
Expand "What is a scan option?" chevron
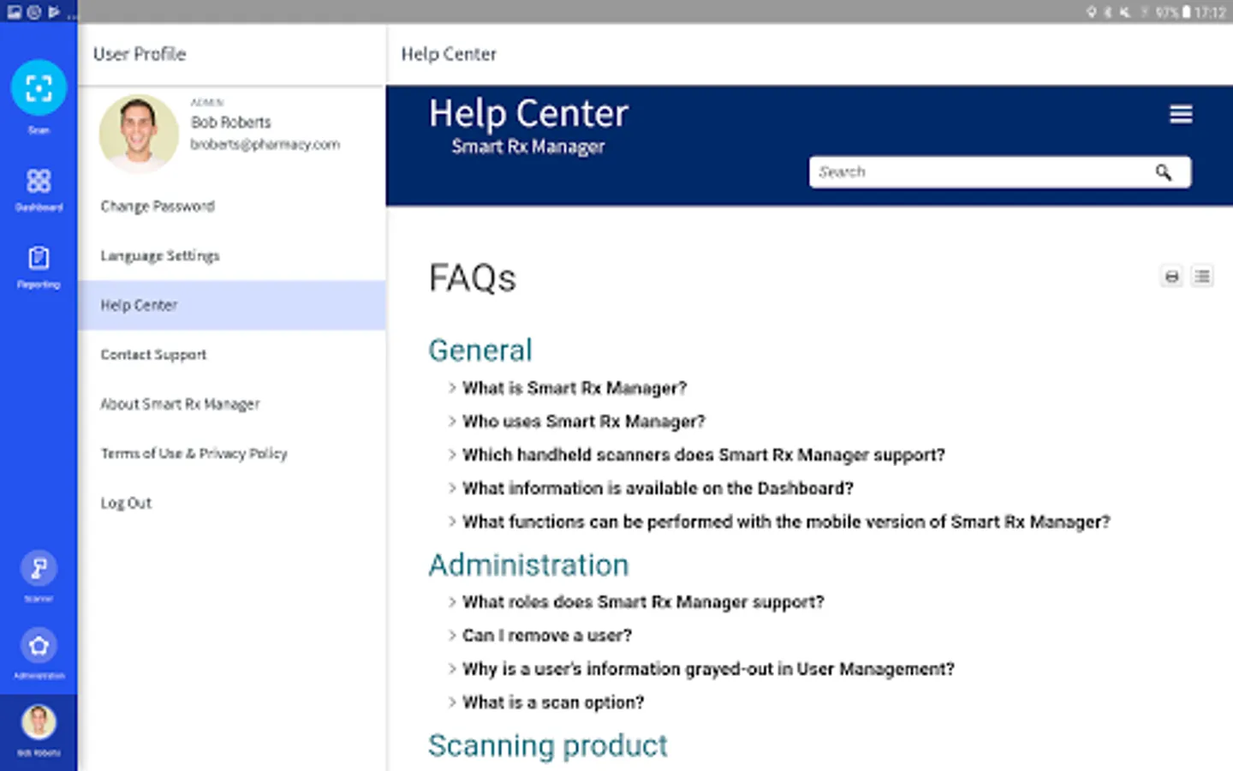pyautogui.click(x=452, y=702)
